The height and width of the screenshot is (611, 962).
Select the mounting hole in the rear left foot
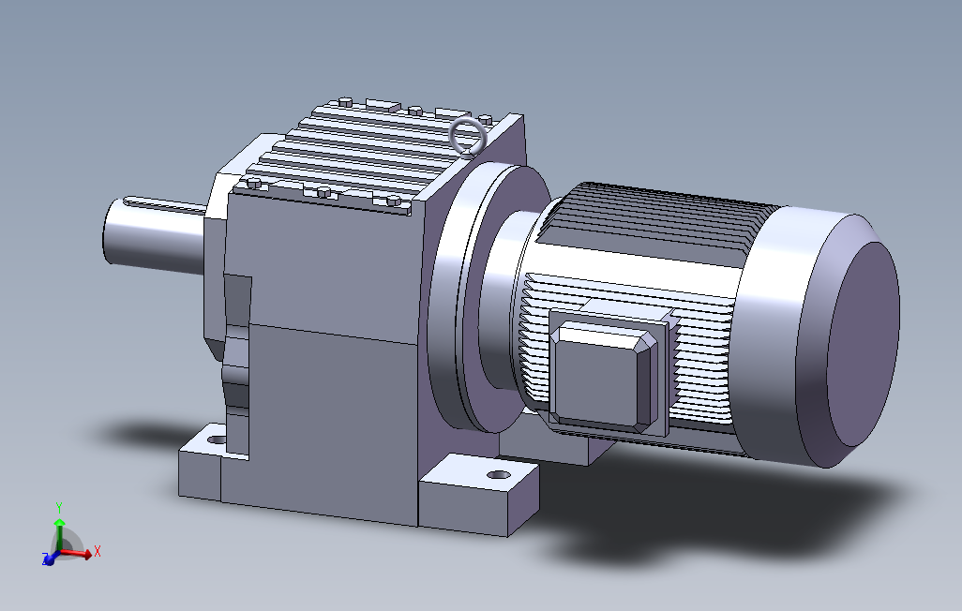tap(216, 440)
